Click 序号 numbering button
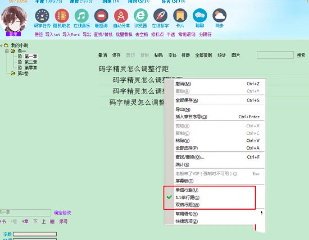Viewport: 309px width, 240px height. point(63,221)
